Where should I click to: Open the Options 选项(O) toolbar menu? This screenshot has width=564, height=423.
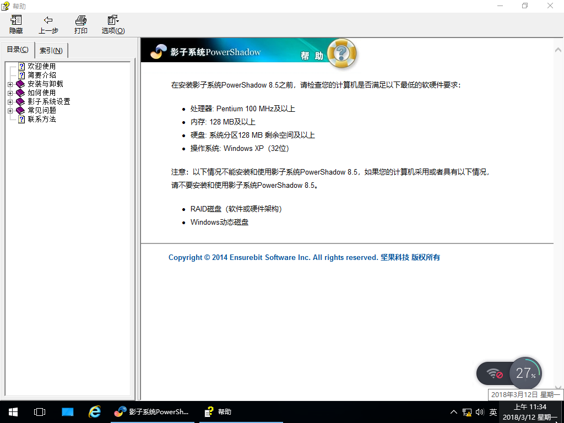(113, 24)
